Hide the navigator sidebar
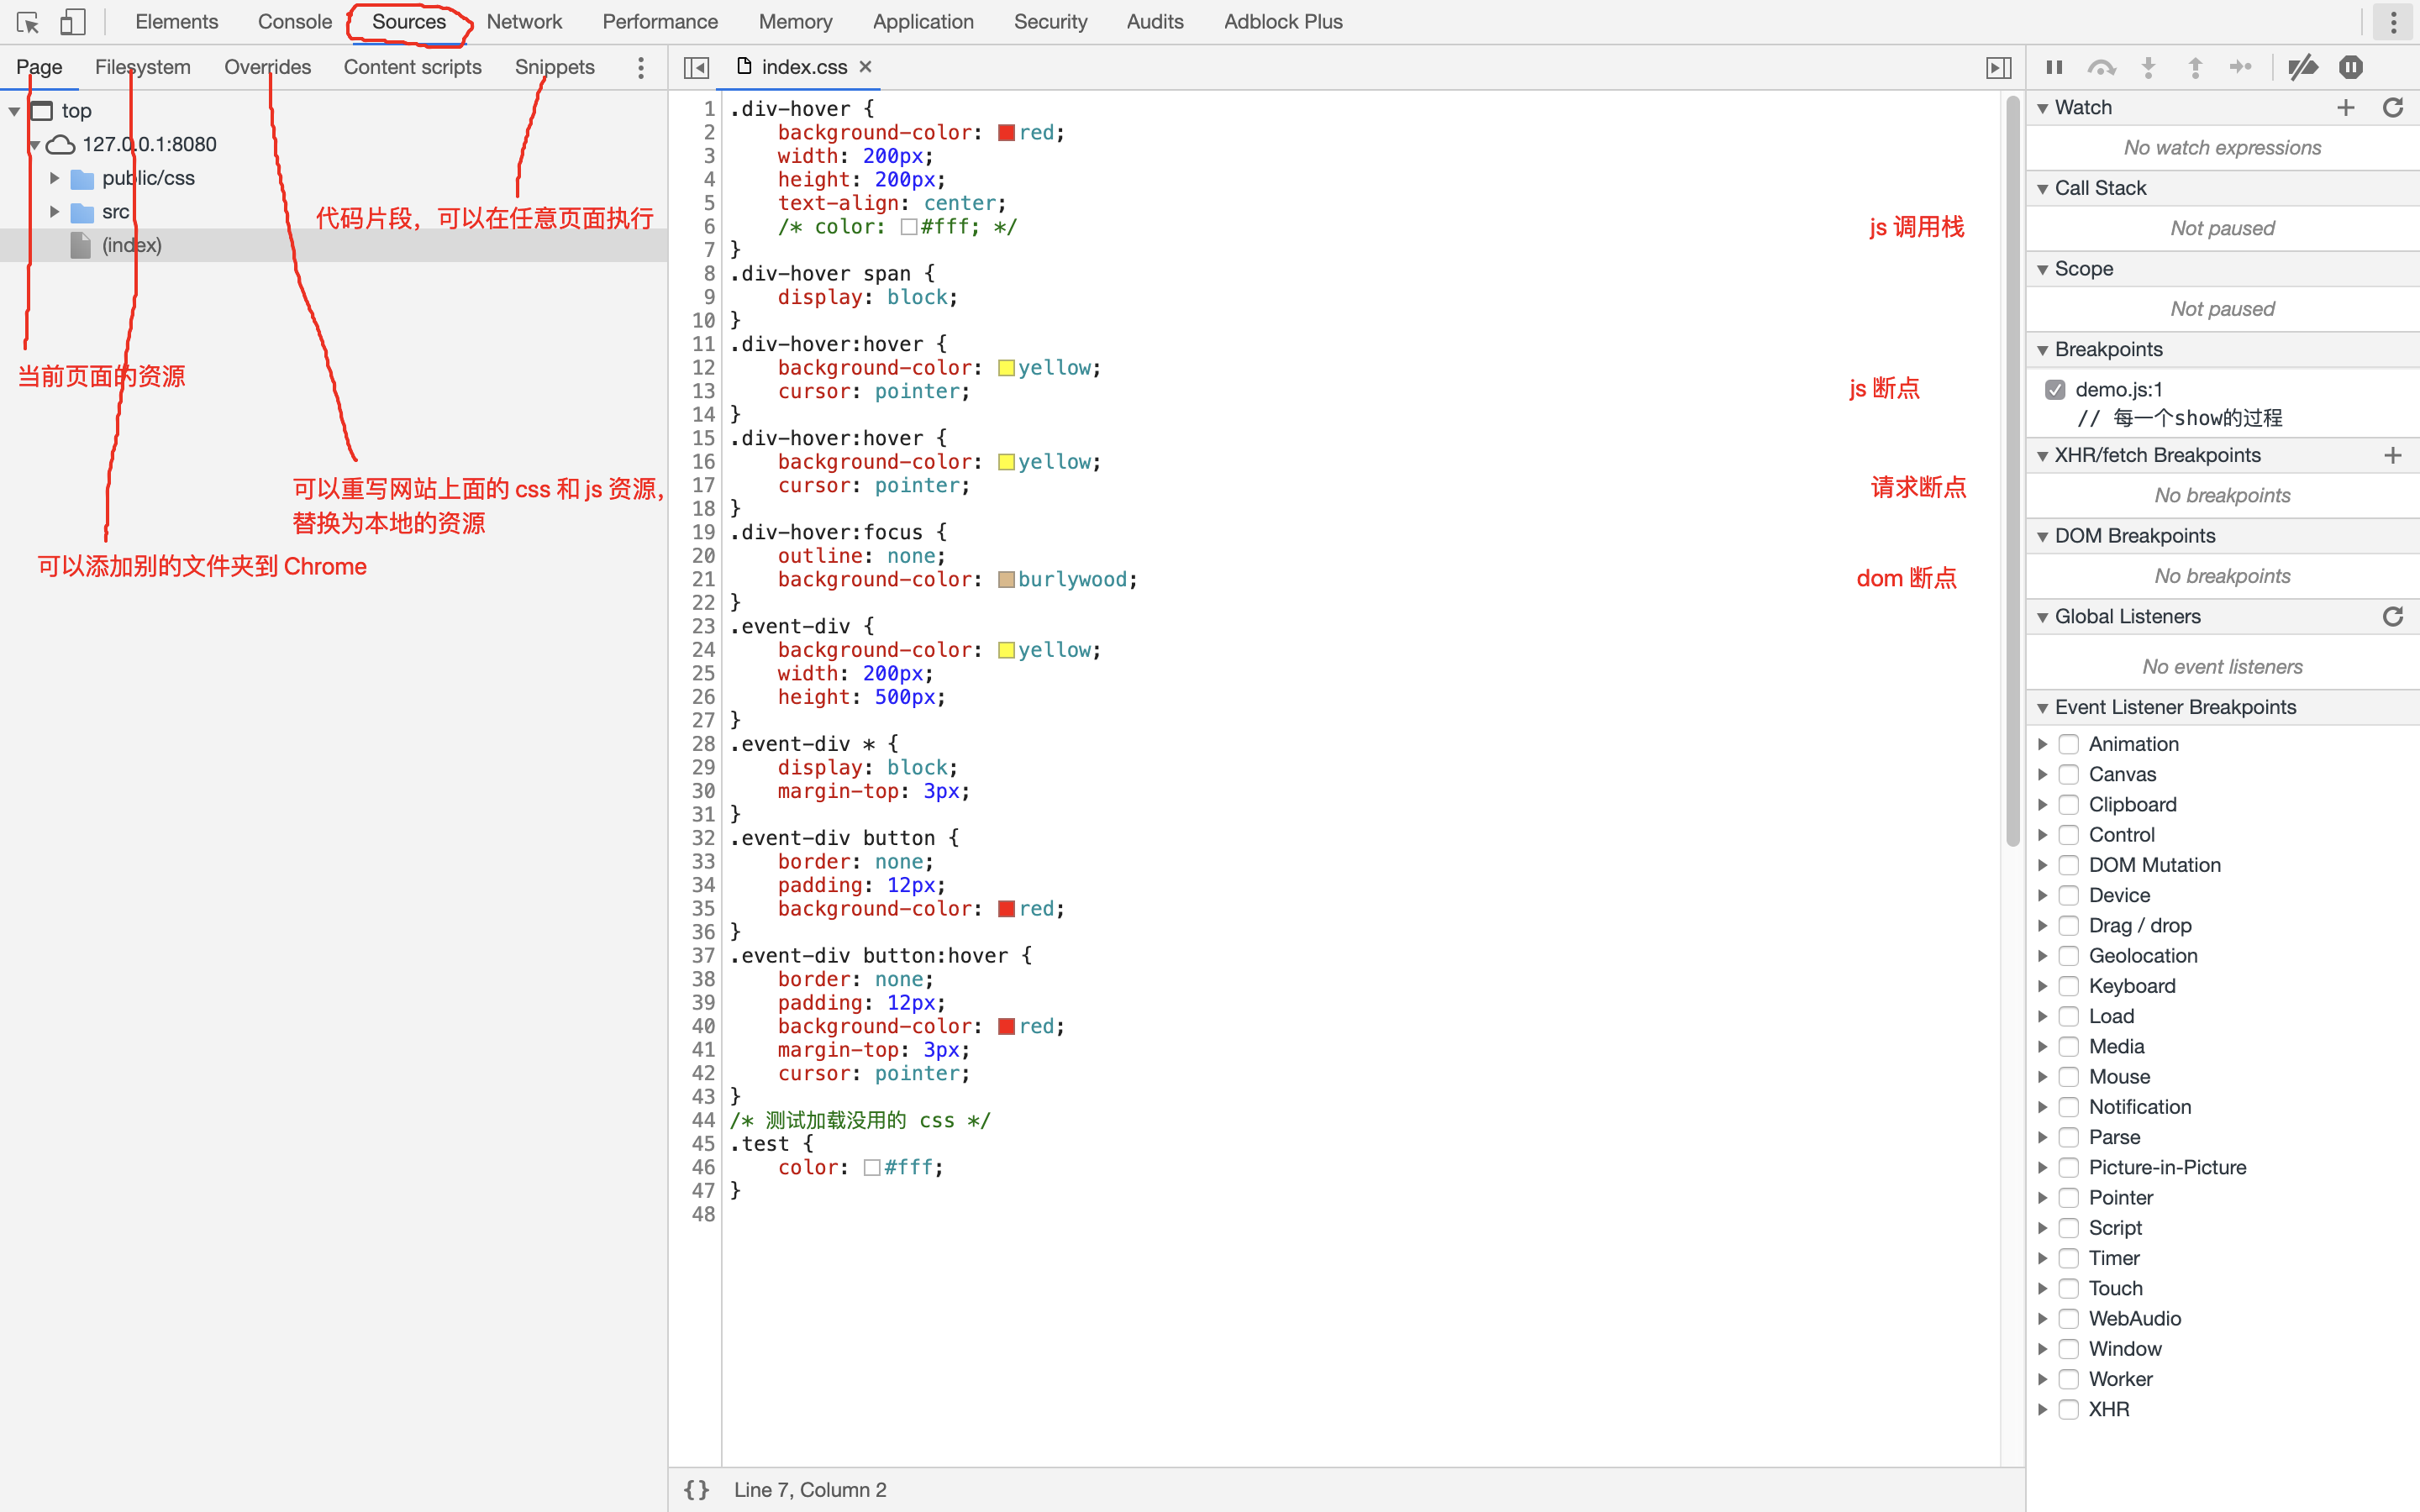The width and height of the screenshot is (2420, 1512). tap(696, 67)
